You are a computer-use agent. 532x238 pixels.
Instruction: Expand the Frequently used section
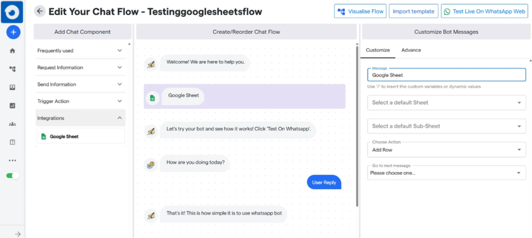tap(81, 51)
